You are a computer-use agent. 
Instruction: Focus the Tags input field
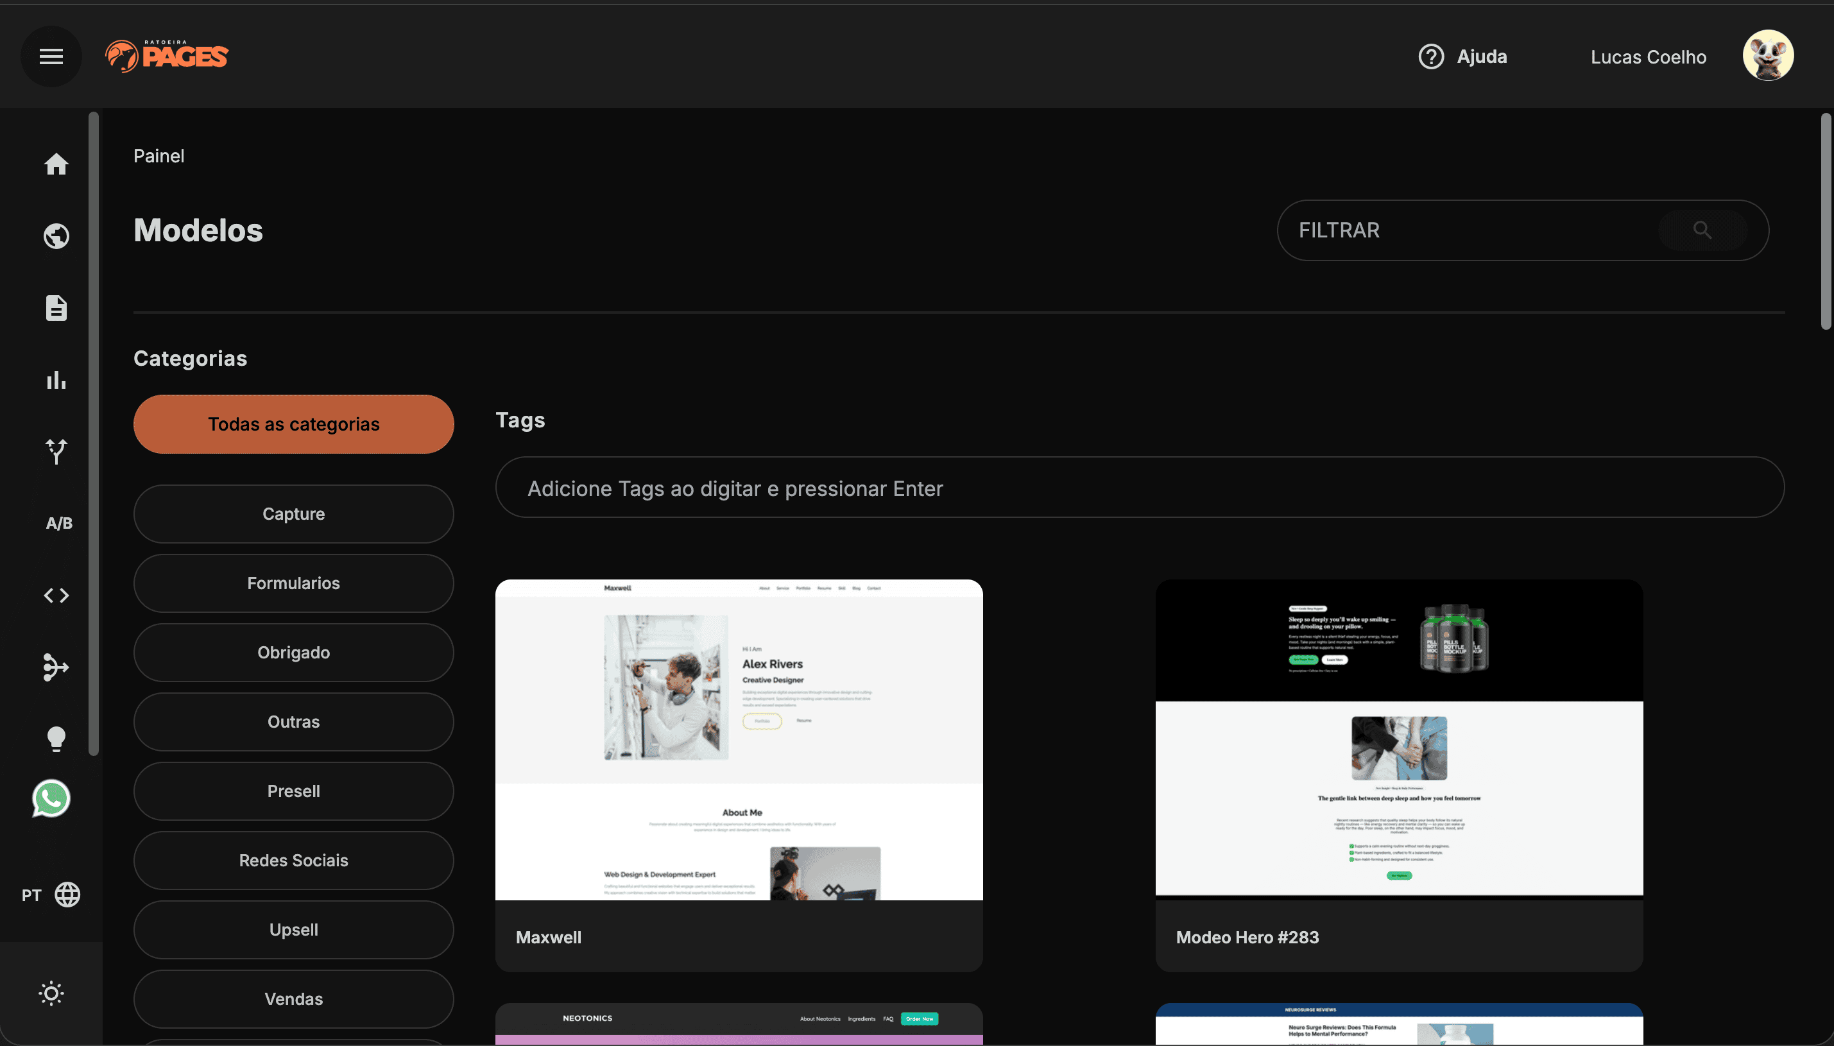[x=1139, y=488]
